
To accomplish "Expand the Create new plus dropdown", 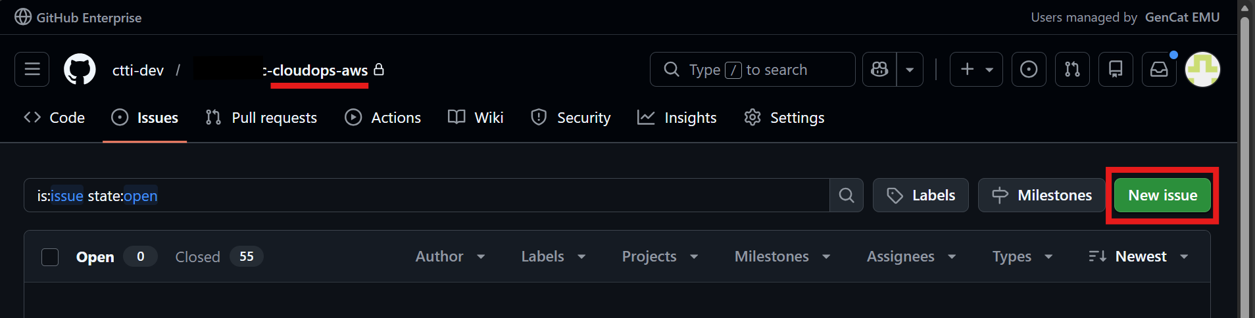I will (976, 69).
